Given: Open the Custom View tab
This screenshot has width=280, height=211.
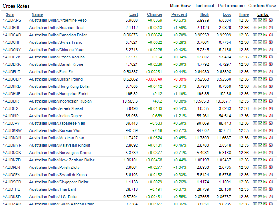Looking at the screenshot, I should 262,6.
